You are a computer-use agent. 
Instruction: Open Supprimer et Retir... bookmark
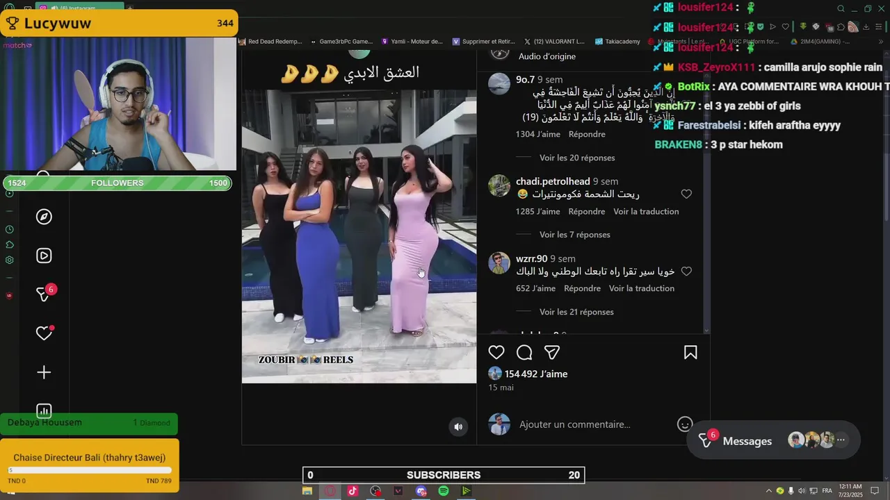pyautogui.click(x=483, y=42)
